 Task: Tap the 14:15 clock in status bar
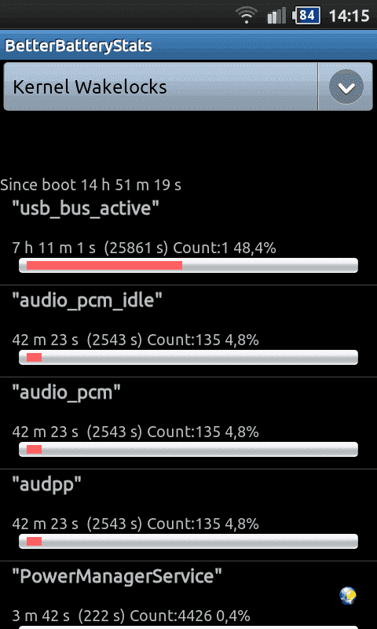(349, 16)
